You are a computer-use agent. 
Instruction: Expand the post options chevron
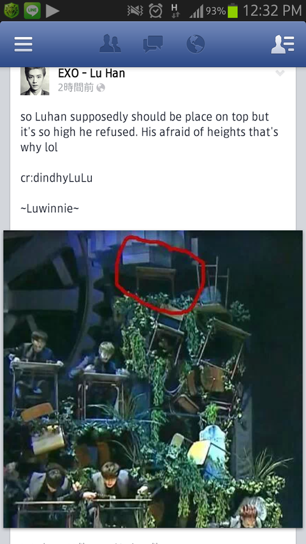[x=280, y=73]
